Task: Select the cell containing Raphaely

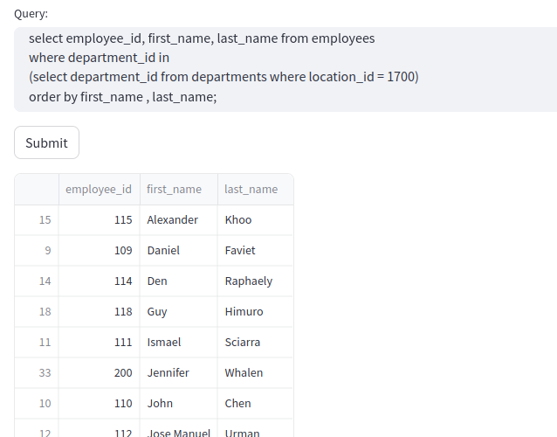Action: (256, 281)
